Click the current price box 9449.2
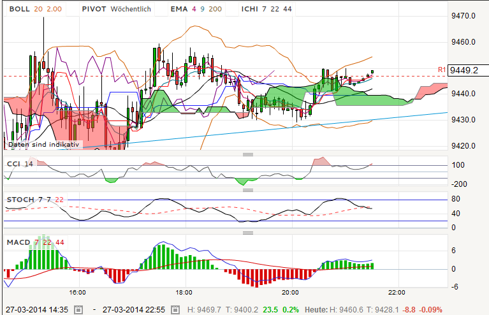The height and width of the screenshot is (315, 489). 468,70
